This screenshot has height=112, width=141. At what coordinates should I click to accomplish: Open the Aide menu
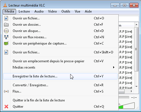click(x=88, y=11)
